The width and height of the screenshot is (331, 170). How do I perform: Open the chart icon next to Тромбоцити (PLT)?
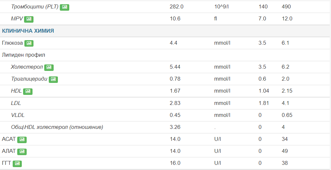coord(64,7)
